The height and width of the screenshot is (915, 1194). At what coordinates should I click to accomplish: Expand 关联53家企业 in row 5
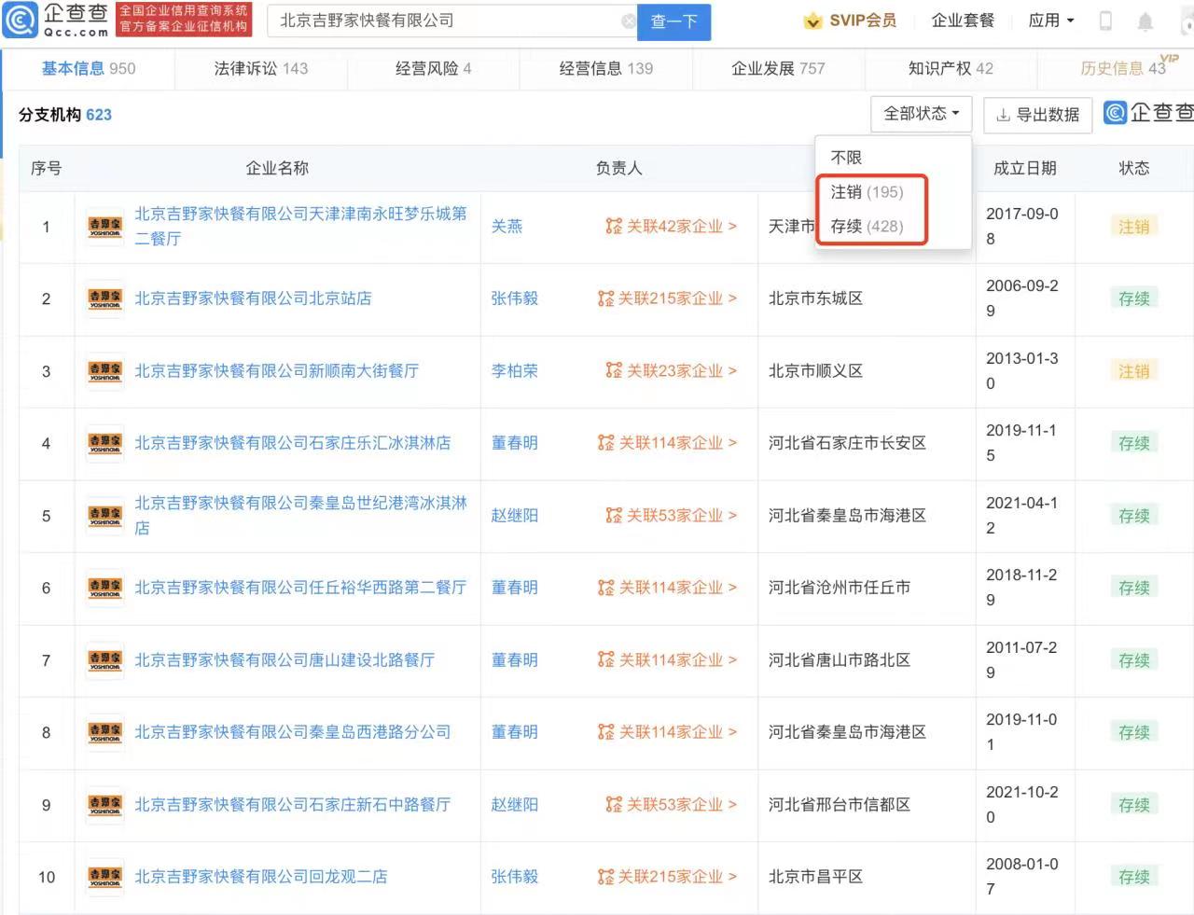[x=671, y=516]
